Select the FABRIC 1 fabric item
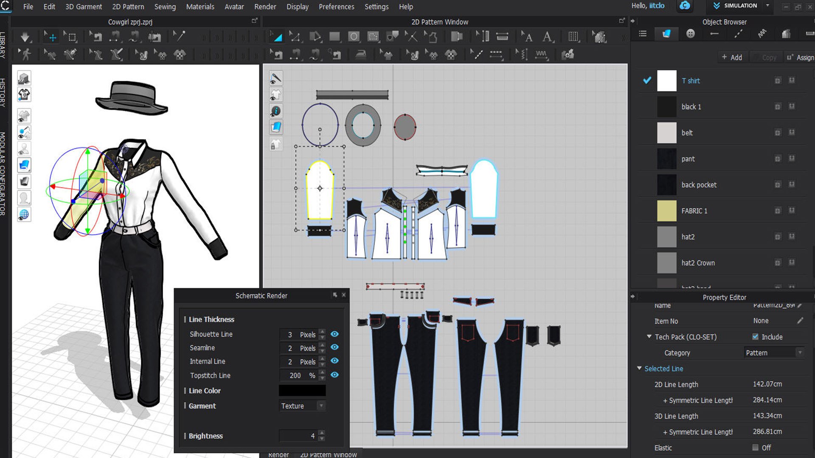 (x=694, y=211)
